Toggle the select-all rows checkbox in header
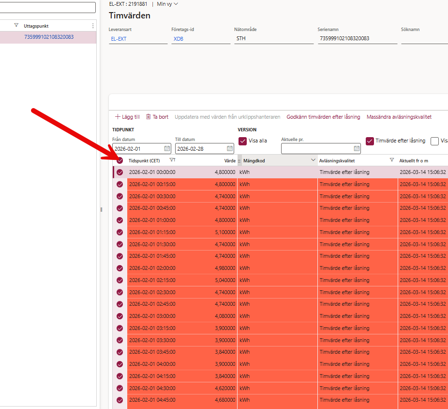The height and width of the screenshot is (409, 448). point(119,160)
